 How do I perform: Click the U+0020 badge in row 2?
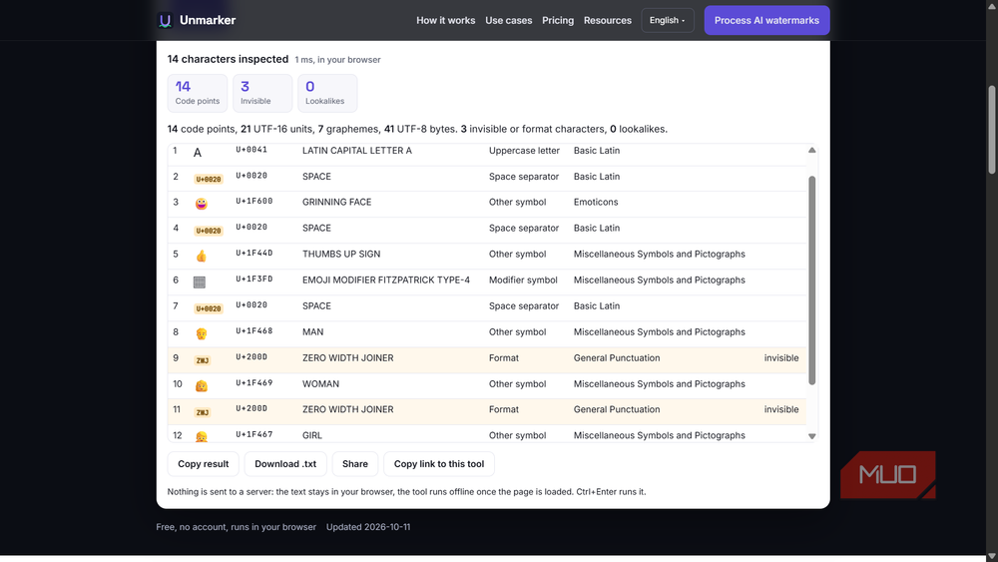point(209,180)
